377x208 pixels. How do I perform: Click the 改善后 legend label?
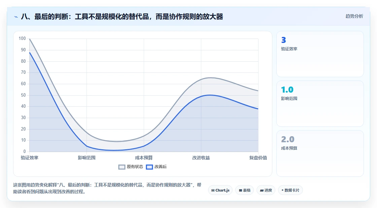click(x=160, y=167)
